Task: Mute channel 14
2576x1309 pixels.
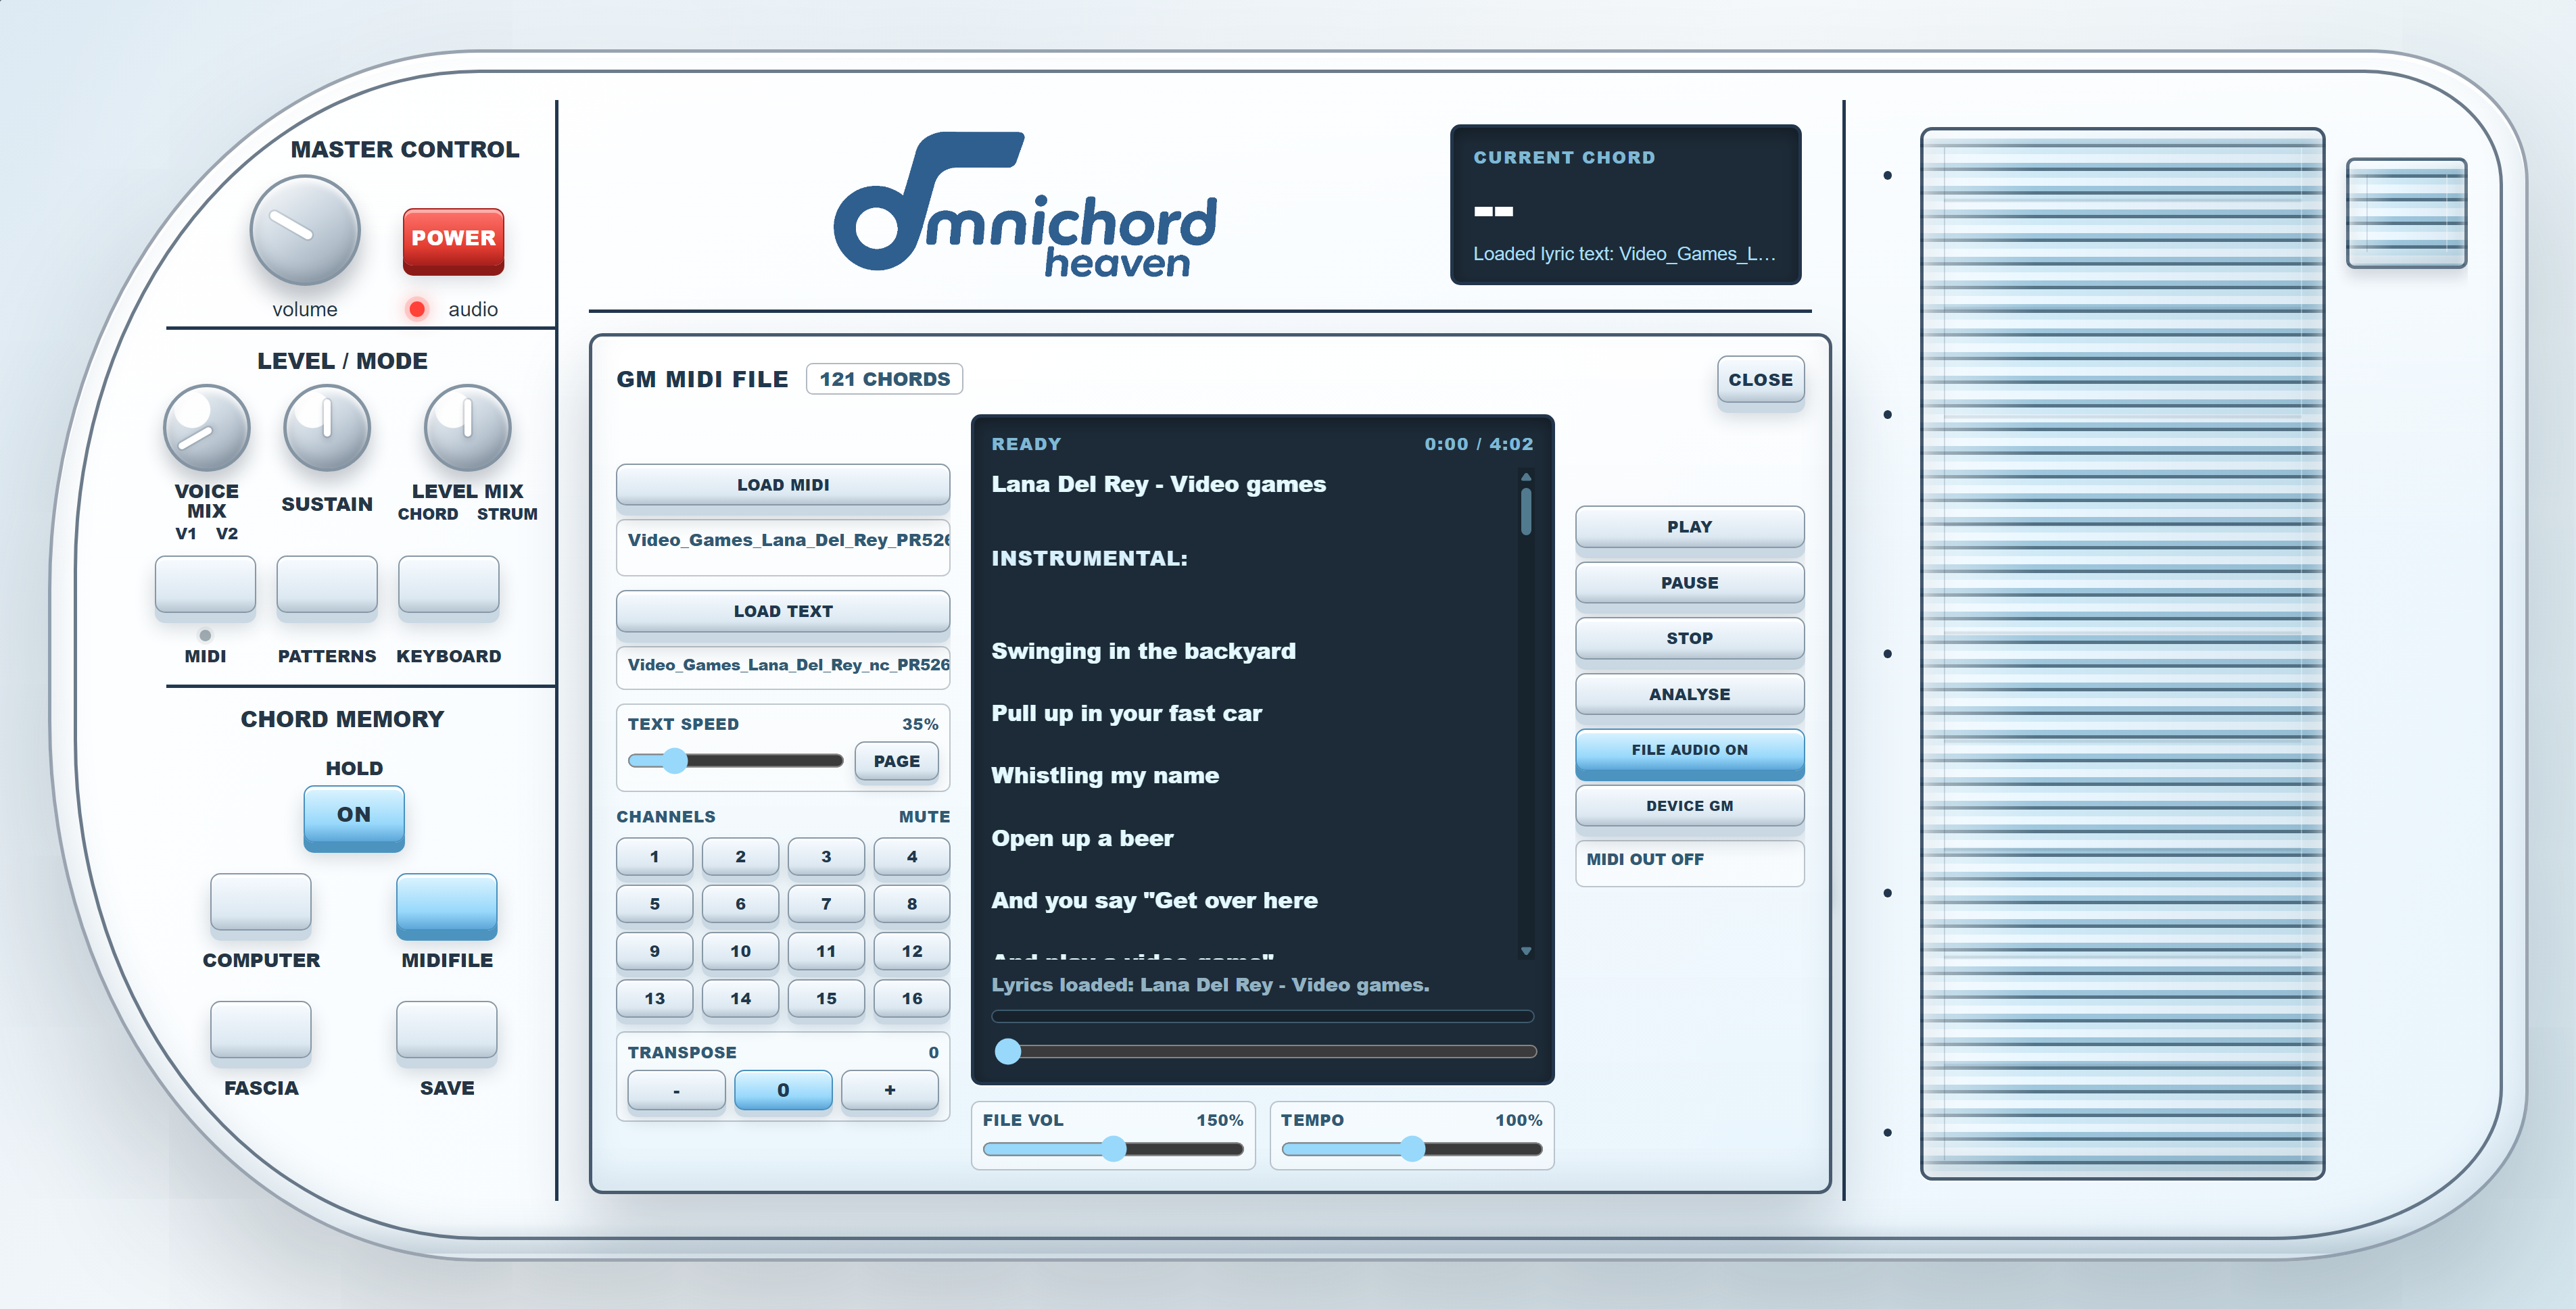Action: coord(740,998)
